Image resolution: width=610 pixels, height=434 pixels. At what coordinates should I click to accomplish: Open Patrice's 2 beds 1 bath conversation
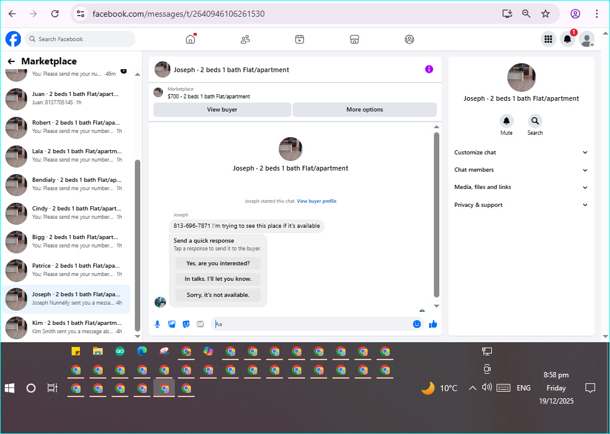pyautogui.click(x=66, y=270)
